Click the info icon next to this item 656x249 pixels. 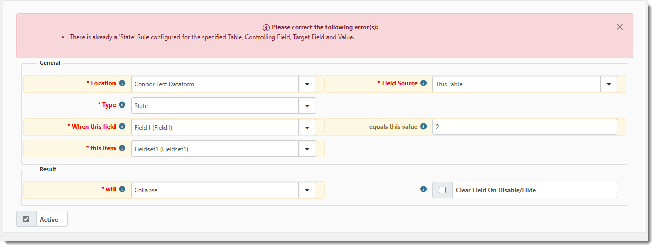pos(122,148)
